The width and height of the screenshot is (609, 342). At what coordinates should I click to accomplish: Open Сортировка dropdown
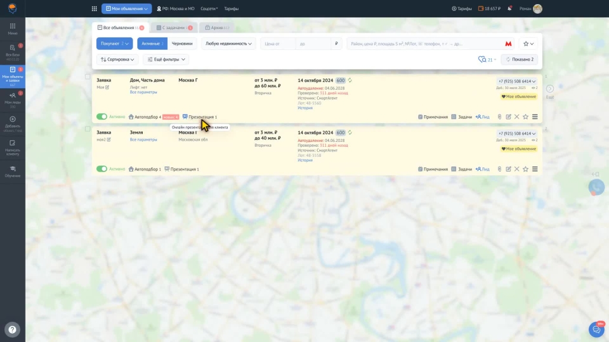(117, 59)
